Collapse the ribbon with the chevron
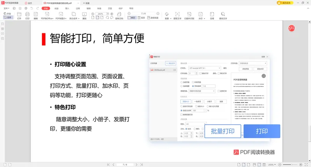The image size is (311, 167). pyautogui.click(x=308, y=8)
